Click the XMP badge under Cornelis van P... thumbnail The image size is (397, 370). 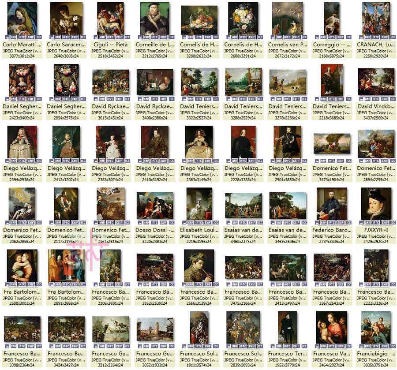click(x=279, y=37)
